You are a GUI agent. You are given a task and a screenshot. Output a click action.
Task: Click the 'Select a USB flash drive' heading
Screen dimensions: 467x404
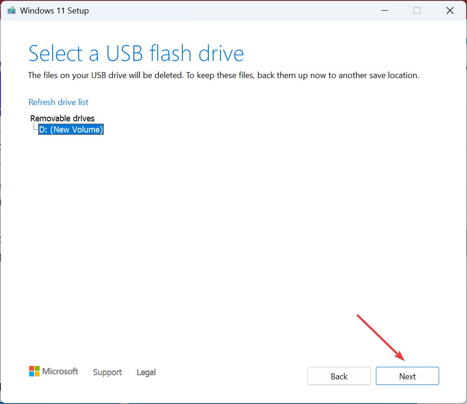pos(136,53)
